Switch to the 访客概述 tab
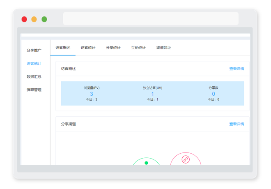Screen dimensions: 271x189 (63, 48)
